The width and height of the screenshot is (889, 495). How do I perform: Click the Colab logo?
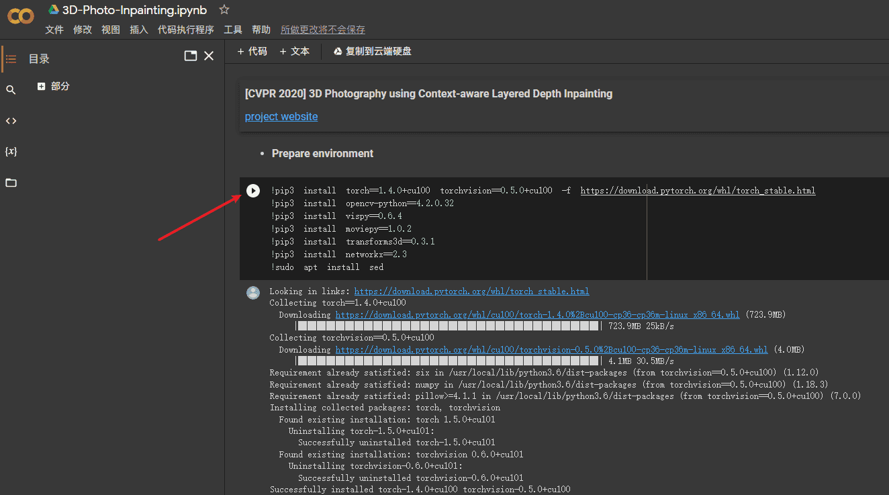[x=21, y=16]
